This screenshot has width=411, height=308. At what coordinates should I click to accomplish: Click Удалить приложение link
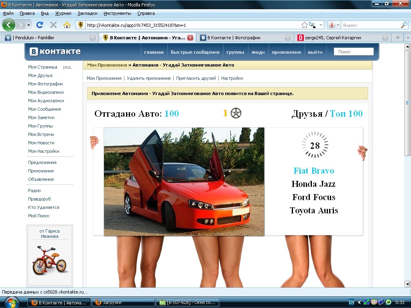[x=149, y=78]
